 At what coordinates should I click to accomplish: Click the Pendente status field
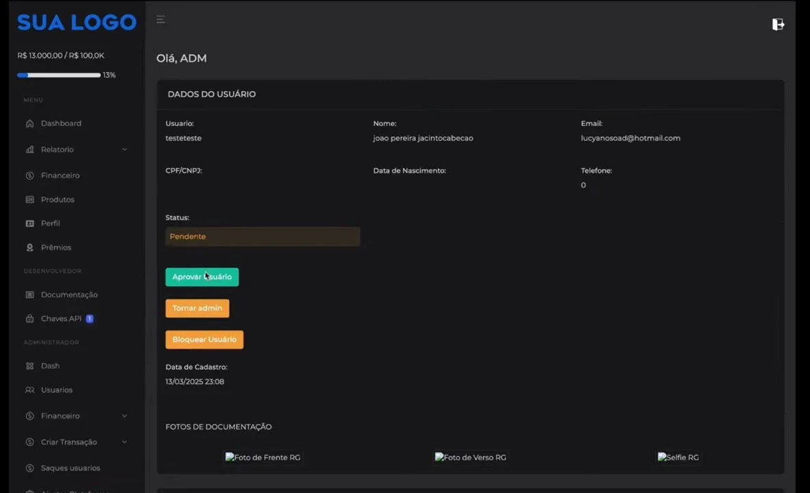coord(262,236)
